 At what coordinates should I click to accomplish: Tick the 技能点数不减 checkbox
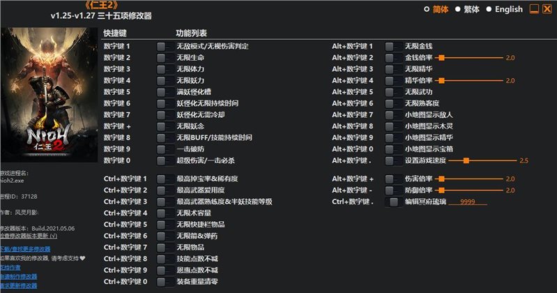pos(162,258)
